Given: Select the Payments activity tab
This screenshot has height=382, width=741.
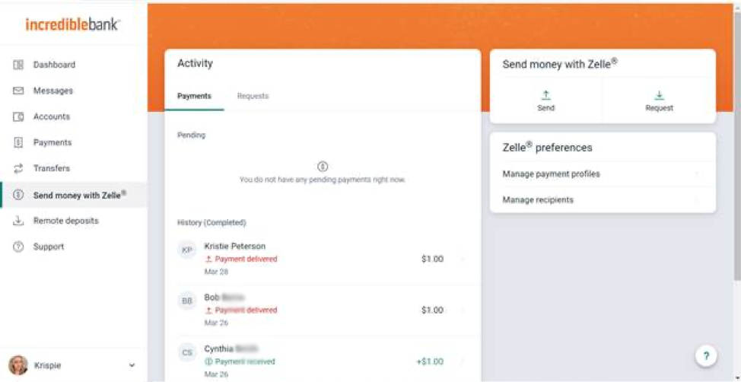Looking at the screenshot, I should coord(194,97).
